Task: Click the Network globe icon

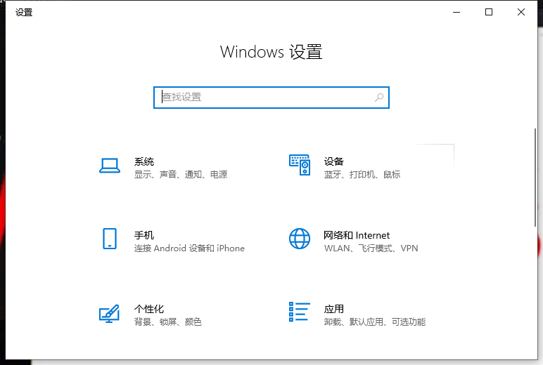Action: (x=300, y=239)
